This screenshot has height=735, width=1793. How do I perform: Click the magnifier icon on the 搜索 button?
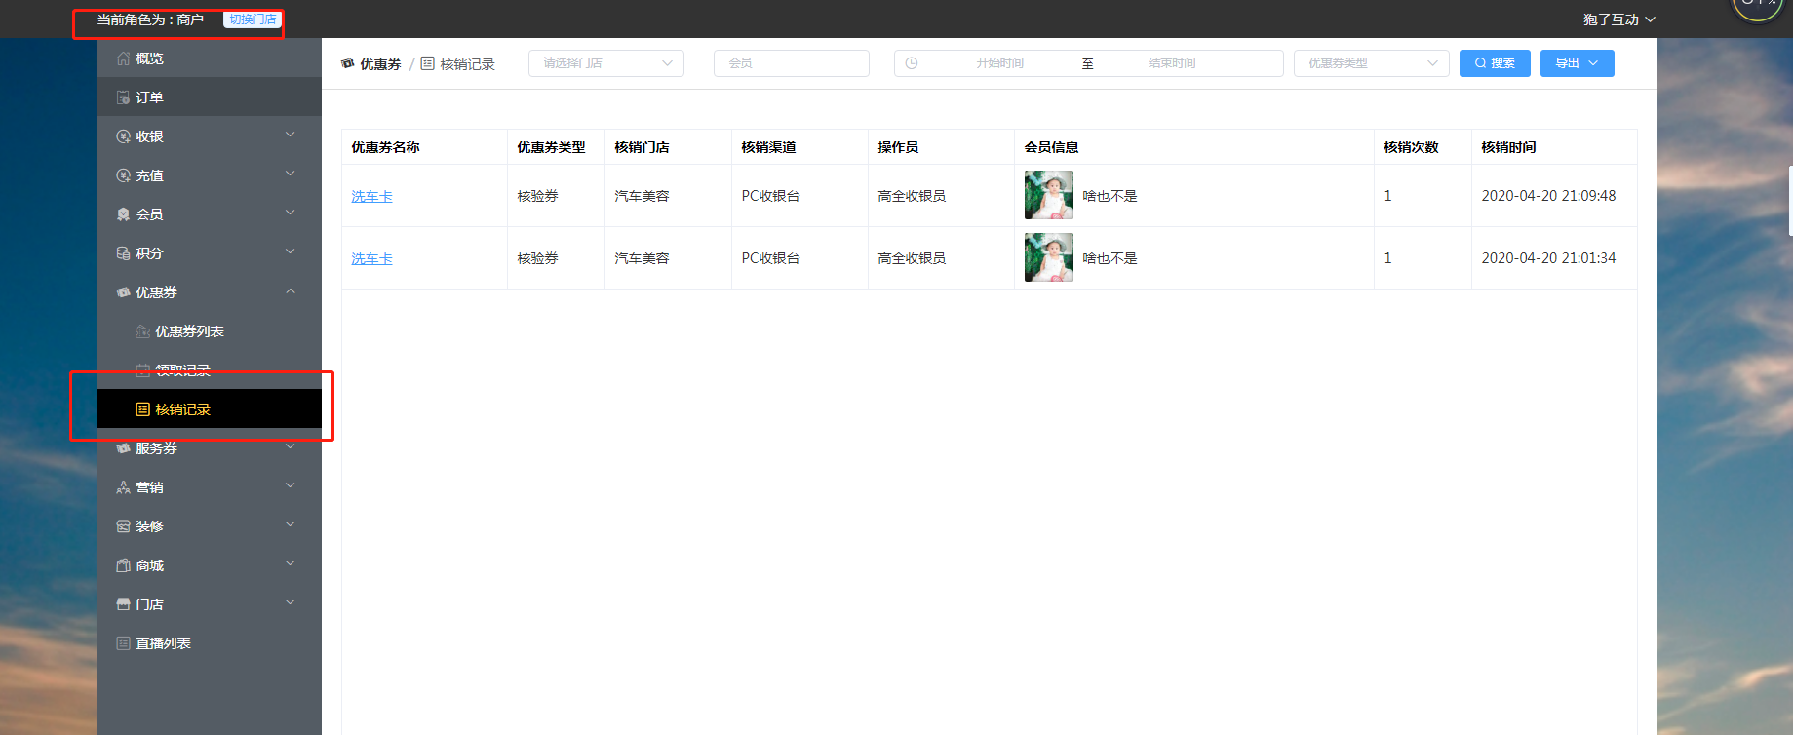click(1480, 63)
